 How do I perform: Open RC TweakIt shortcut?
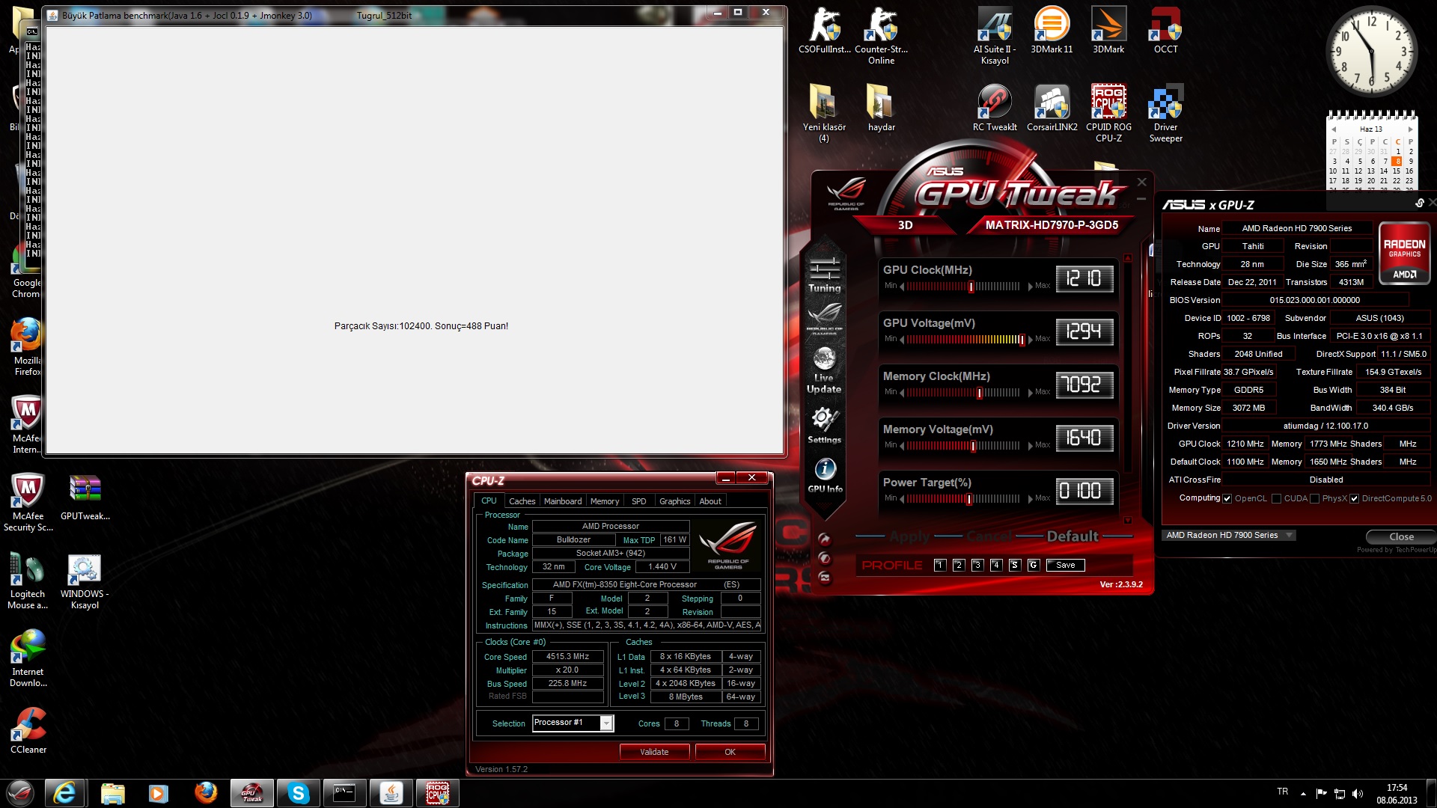(995, 108)
